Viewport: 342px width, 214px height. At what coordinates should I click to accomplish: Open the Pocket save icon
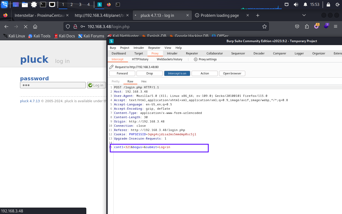297,26
